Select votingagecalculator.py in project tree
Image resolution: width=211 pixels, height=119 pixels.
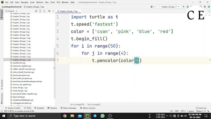click(22, 103)
